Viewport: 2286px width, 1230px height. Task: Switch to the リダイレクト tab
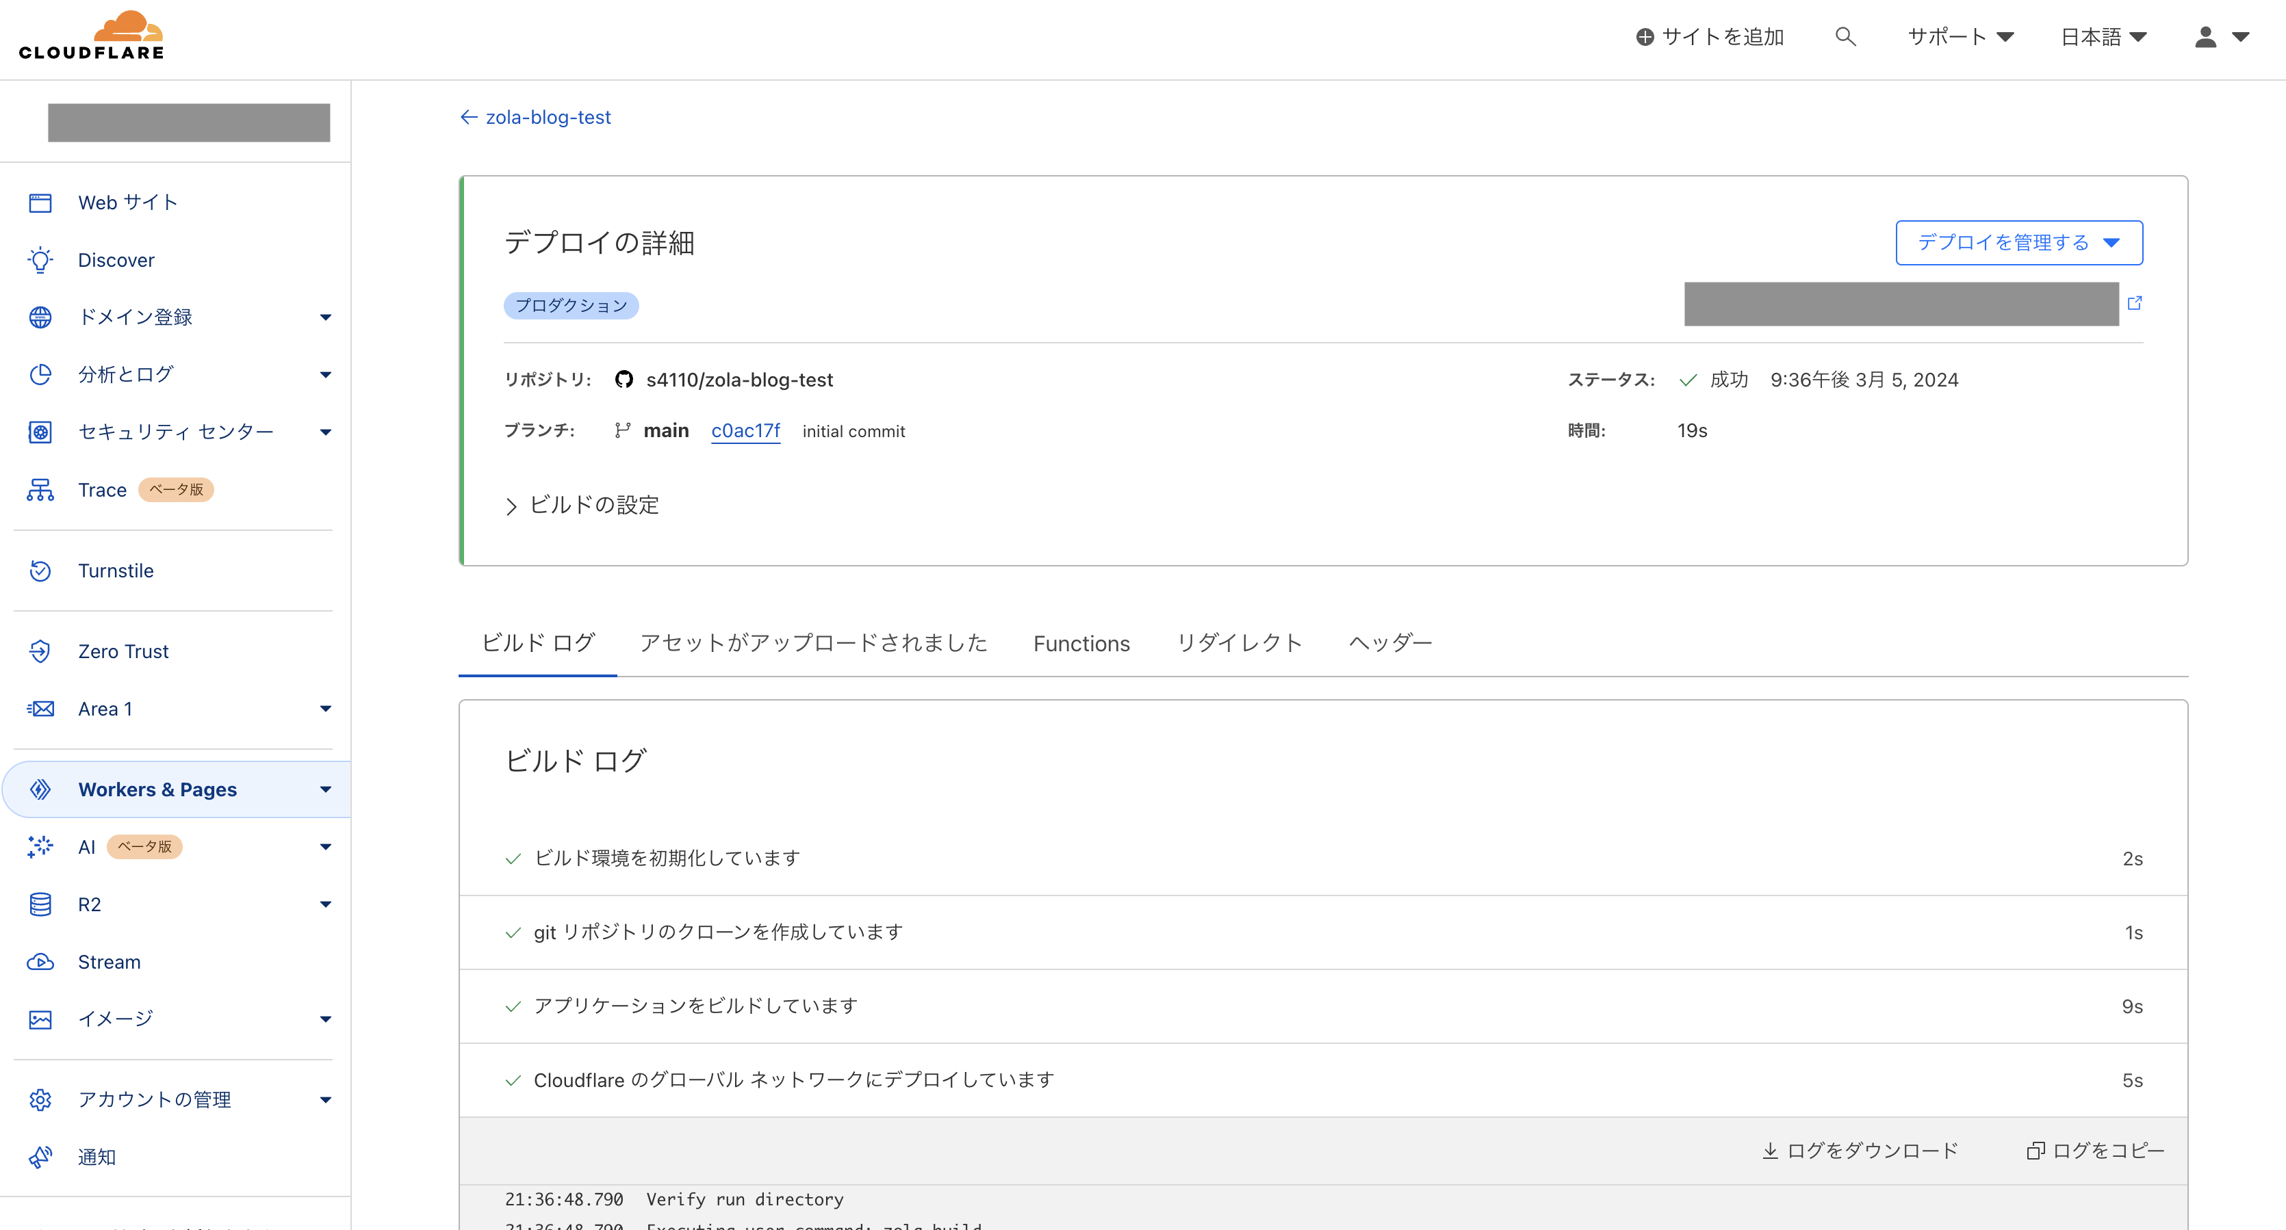[x=1239, y=644]
